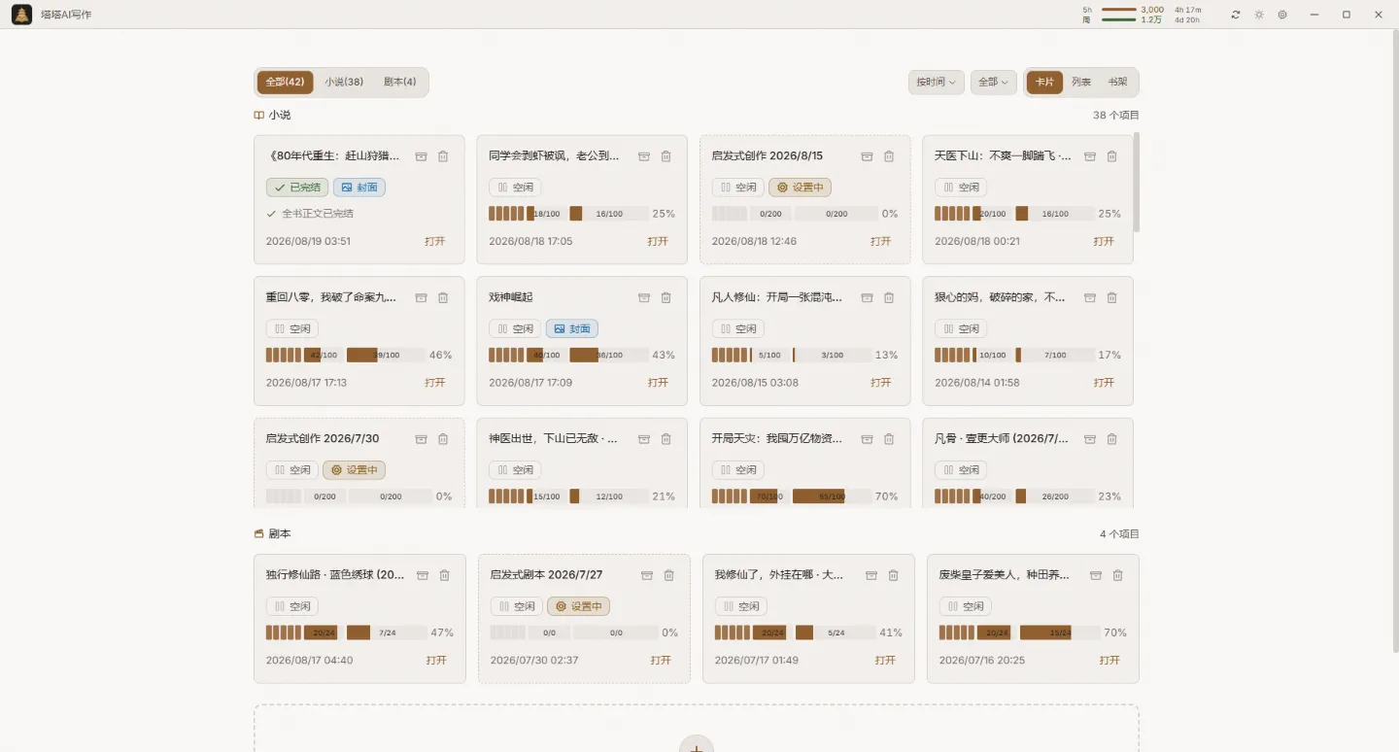The width and height of the screenshot is (1399, 752).
Task: Archive the 废柴皇子爱美人 script card
Action: 1096,575
